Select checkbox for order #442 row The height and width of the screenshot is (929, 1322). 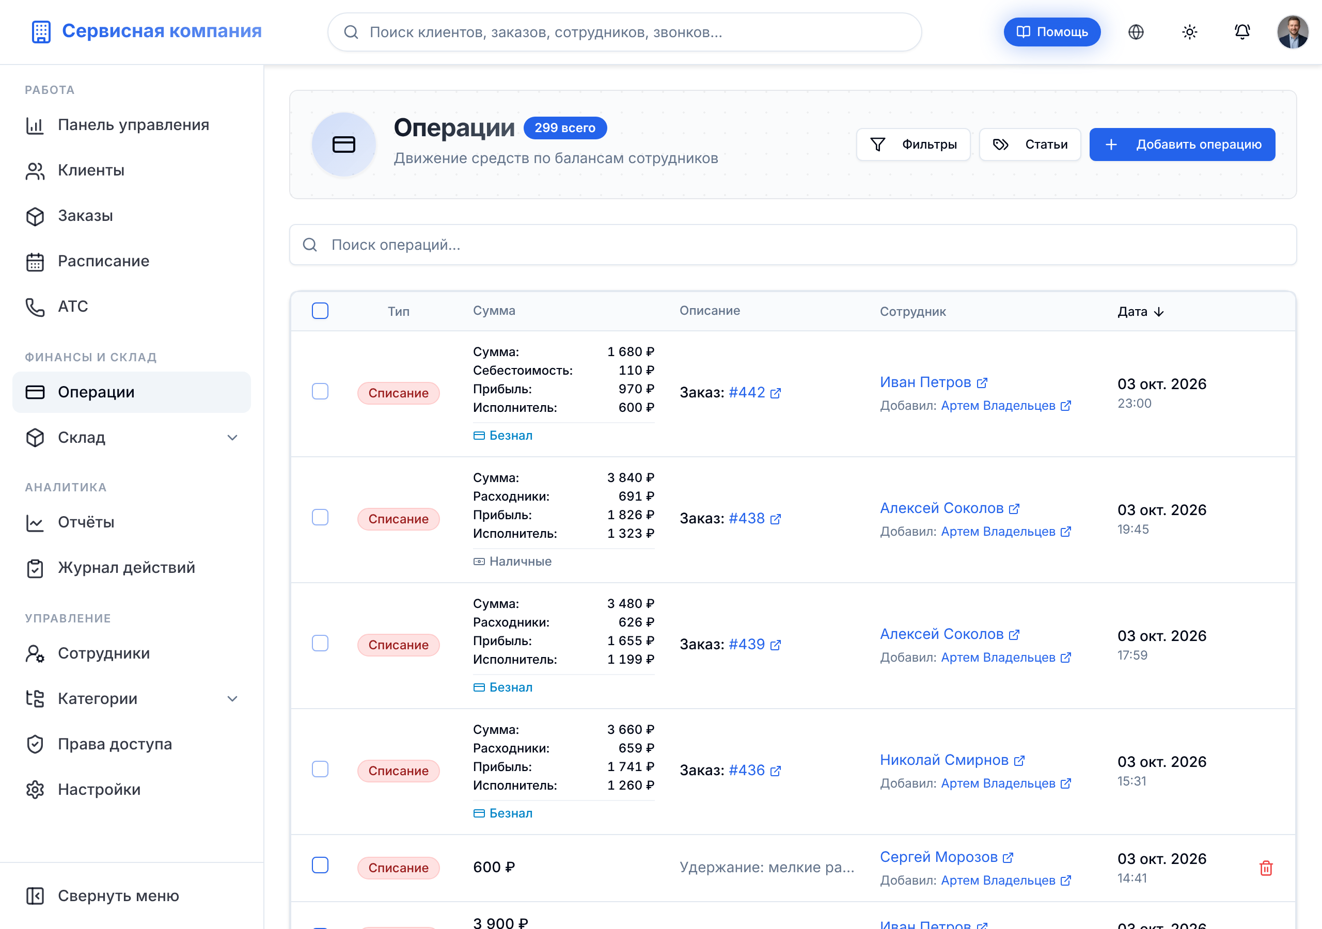(320, 391)
